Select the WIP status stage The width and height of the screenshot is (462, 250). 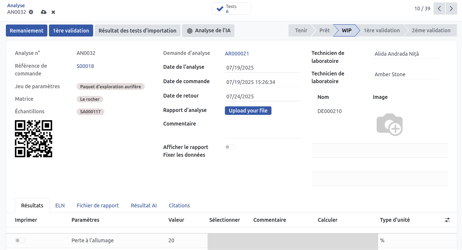(346, 30)
